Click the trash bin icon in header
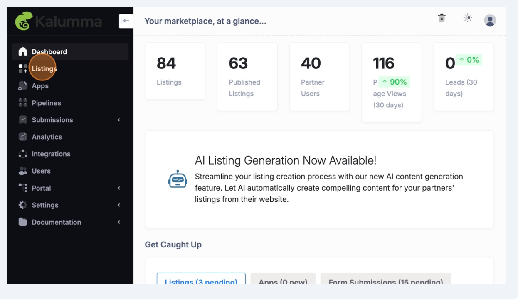This screenshot has width=518, height=300. (442, 18)
